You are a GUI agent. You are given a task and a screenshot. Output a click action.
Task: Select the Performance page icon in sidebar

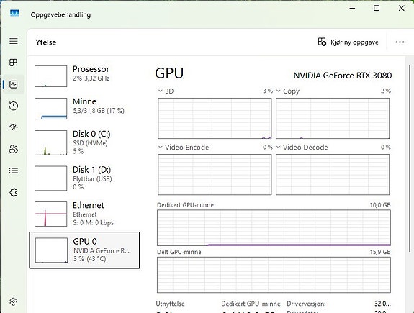pos(13,84)
